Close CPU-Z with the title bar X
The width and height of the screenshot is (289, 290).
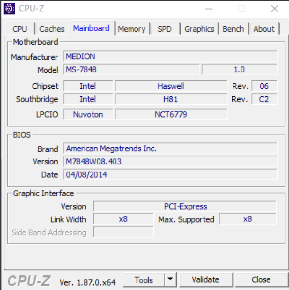pyautogui.click(x=275, y=9)
